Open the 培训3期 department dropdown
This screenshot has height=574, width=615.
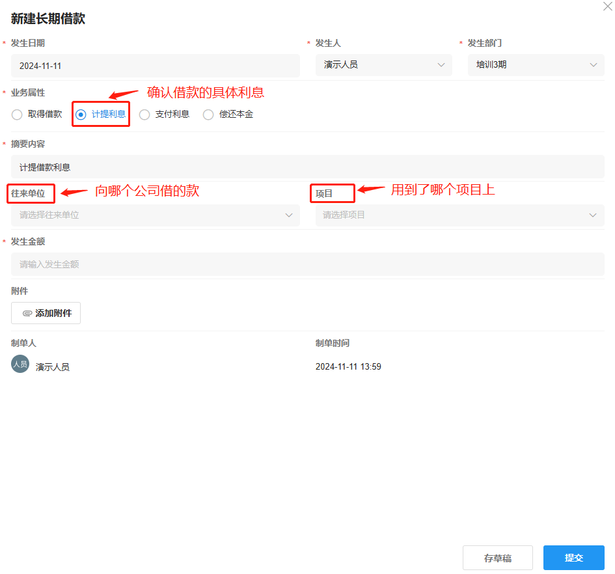coord(536,65)
